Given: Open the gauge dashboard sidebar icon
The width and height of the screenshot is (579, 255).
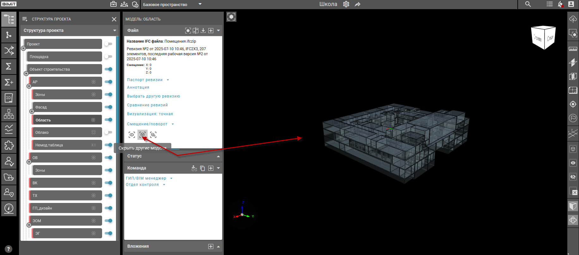Looking at the screenshot, I should click(9, 208).
